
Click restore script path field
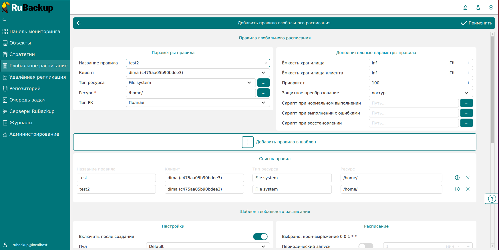[x=414, y=123]
